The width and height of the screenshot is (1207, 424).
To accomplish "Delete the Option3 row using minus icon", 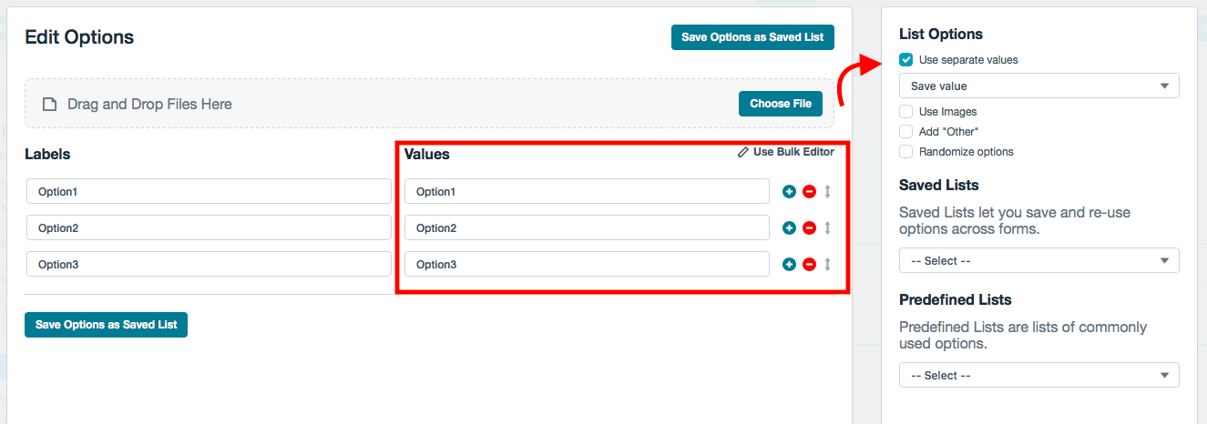I will [x=809, y=265].
